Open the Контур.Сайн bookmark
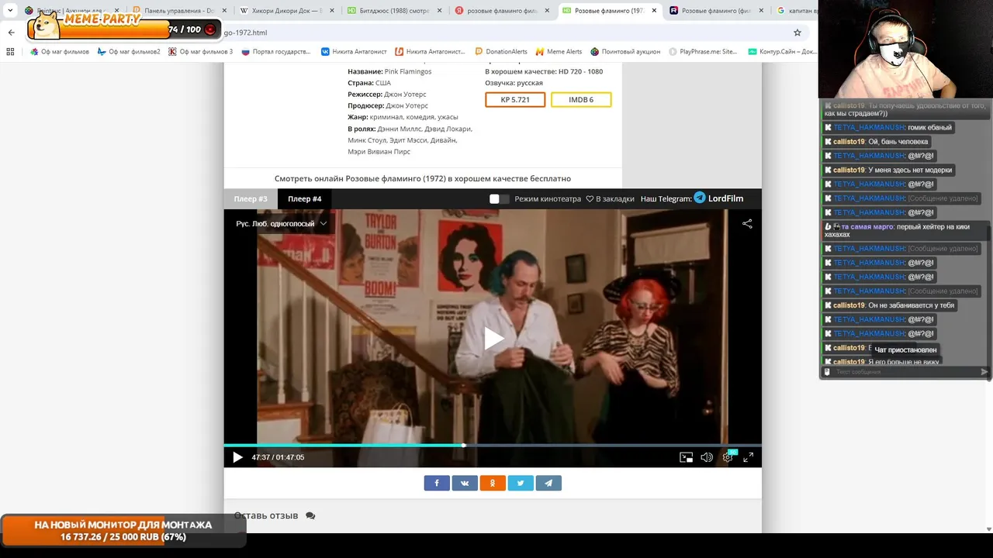Viewport: 993px width, 558px height. tap(782, 52)
